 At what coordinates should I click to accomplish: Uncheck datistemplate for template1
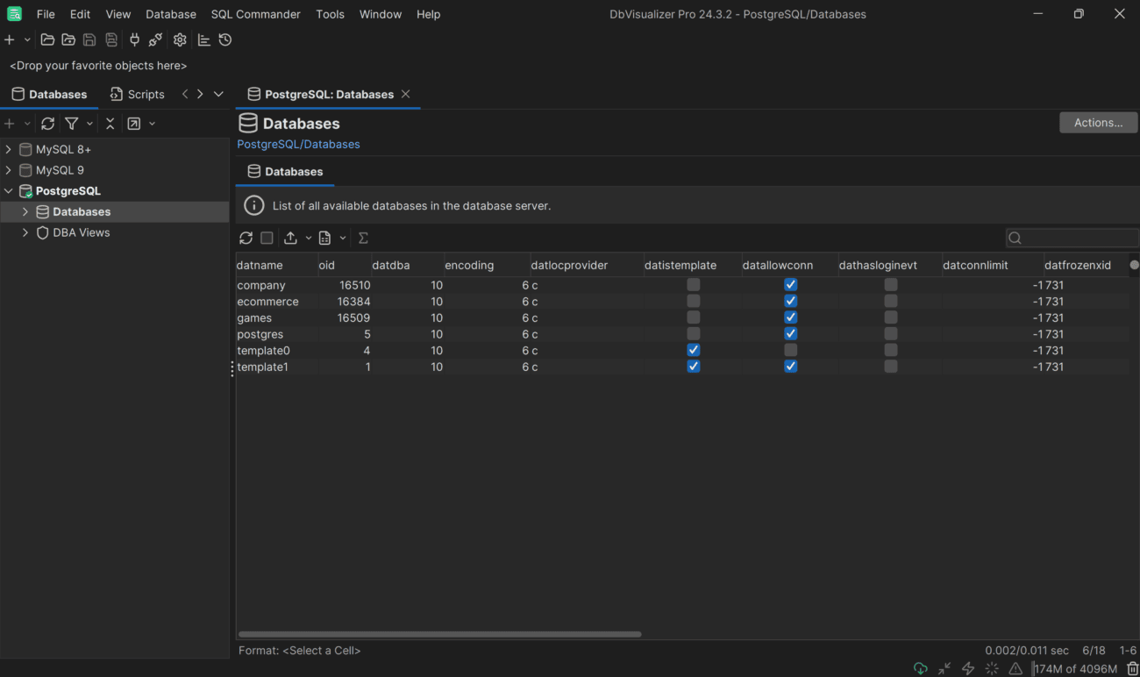click(x=693, y=366)
